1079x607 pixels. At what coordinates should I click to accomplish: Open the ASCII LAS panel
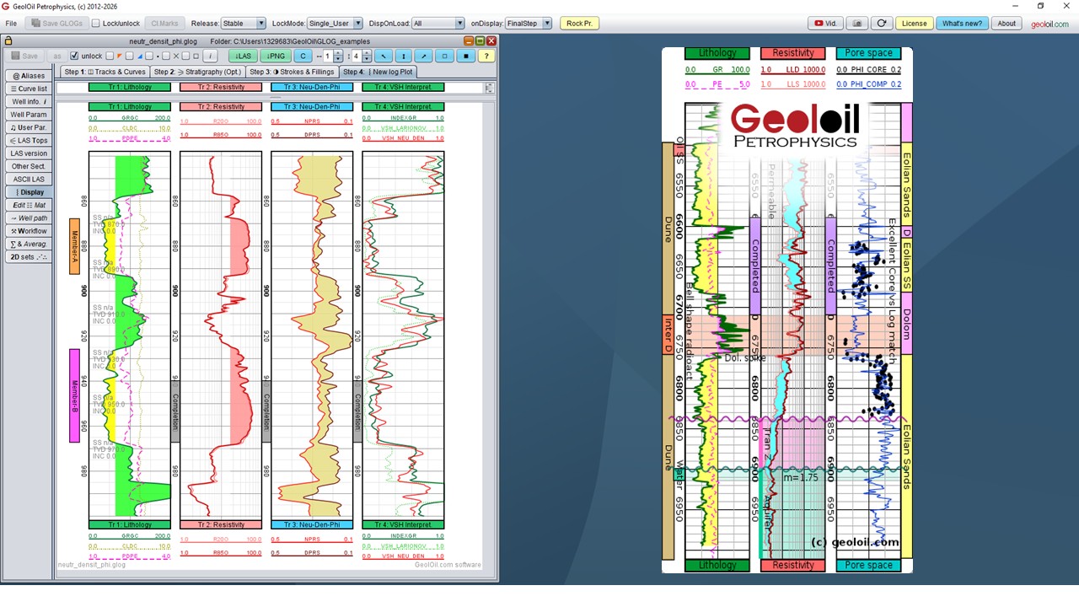pos(29,180)
